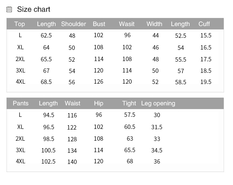This screenshot has height=185, width=233.
Task: Click the leg opening value 31.5
Action: click(157, 127)
